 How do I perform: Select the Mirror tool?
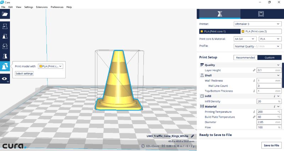(5, 56)
